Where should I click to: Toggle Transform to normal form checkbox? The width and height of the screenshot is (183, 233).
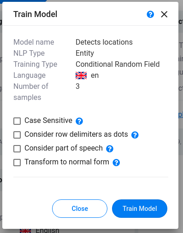pyautogui.click(x=17, y=163)
